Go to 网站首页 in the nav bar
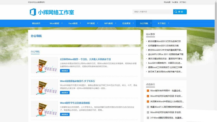 [x=36, y=23]
